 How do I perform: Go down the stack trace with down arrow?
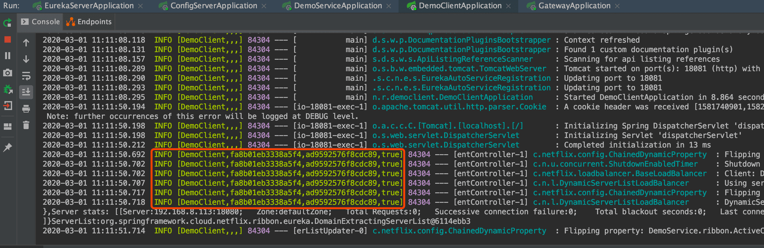click(x=26, y=59)
